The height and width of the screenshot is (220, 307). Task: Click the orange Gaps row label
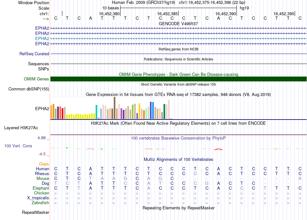[x=44, y=164]
